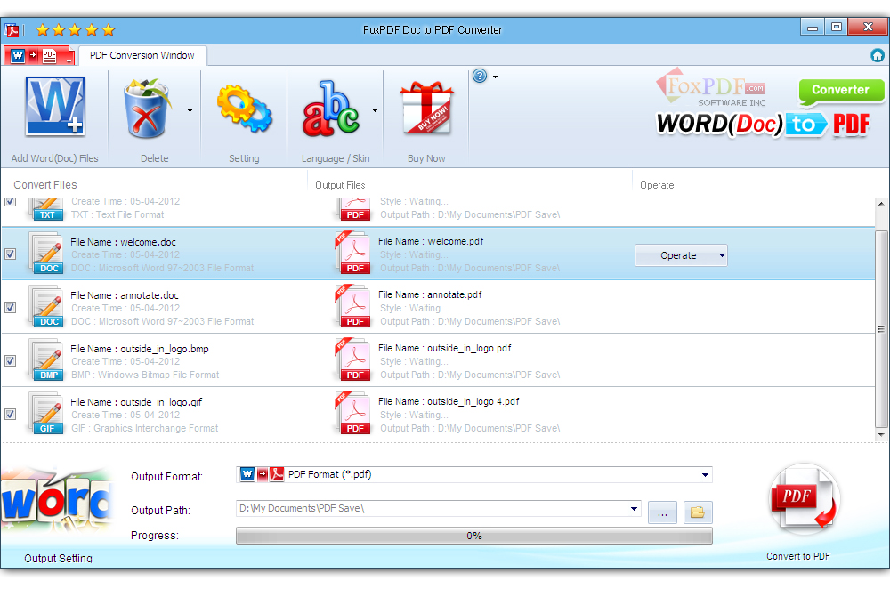This screenshot has height=589, width=890.
Task: Select the 'File Name : annotate.pdf' text
Action: pyautogui.click(x=430, y=294)
